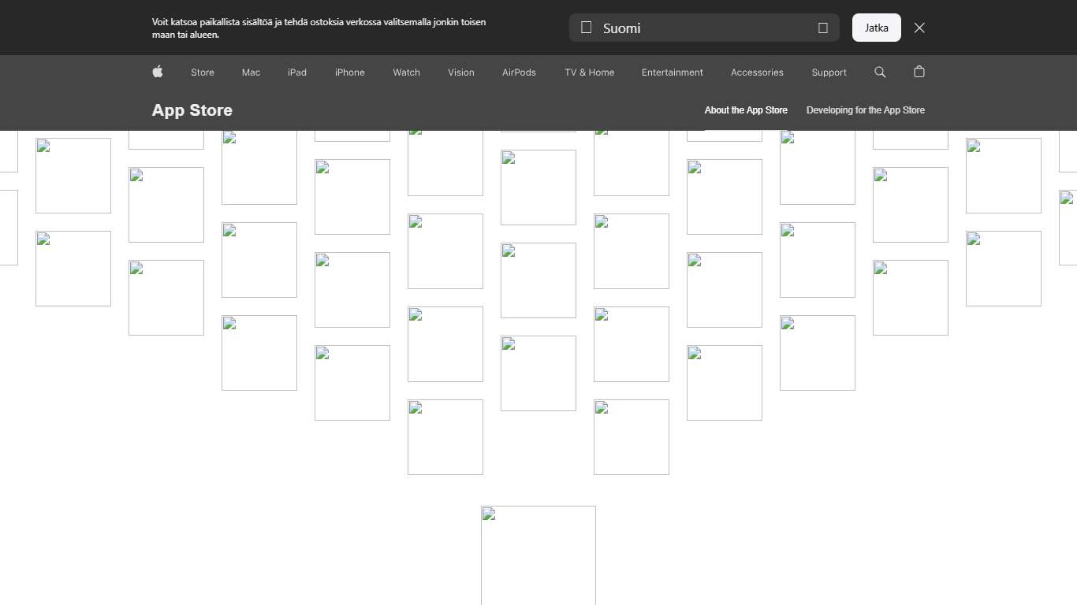Switch to Developing for the App Store tab
1077x605 pixels.
pyautogui.click(x=865, y=110)
